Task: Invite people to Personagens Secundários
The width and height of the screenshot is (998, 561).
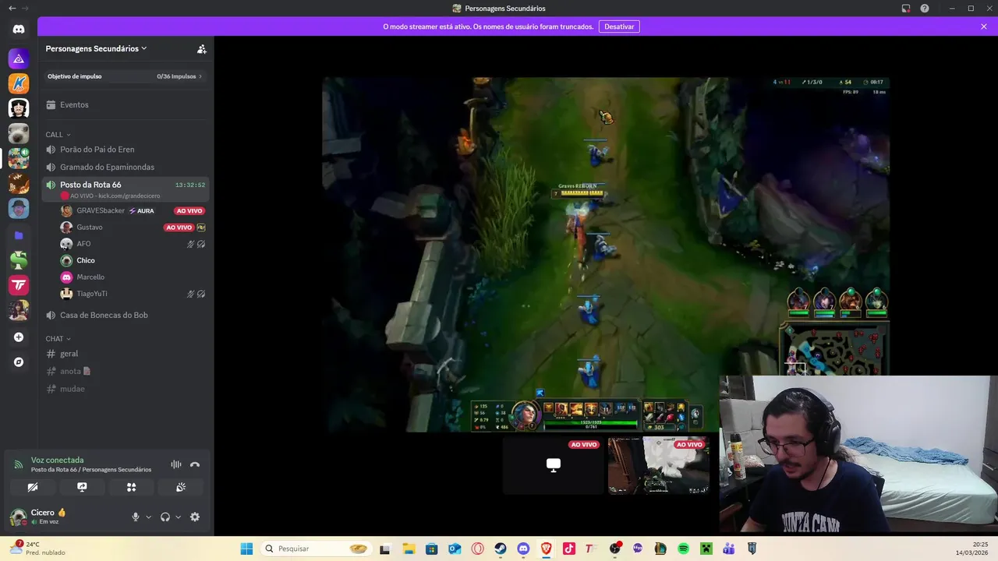Action: coord(202,48)
